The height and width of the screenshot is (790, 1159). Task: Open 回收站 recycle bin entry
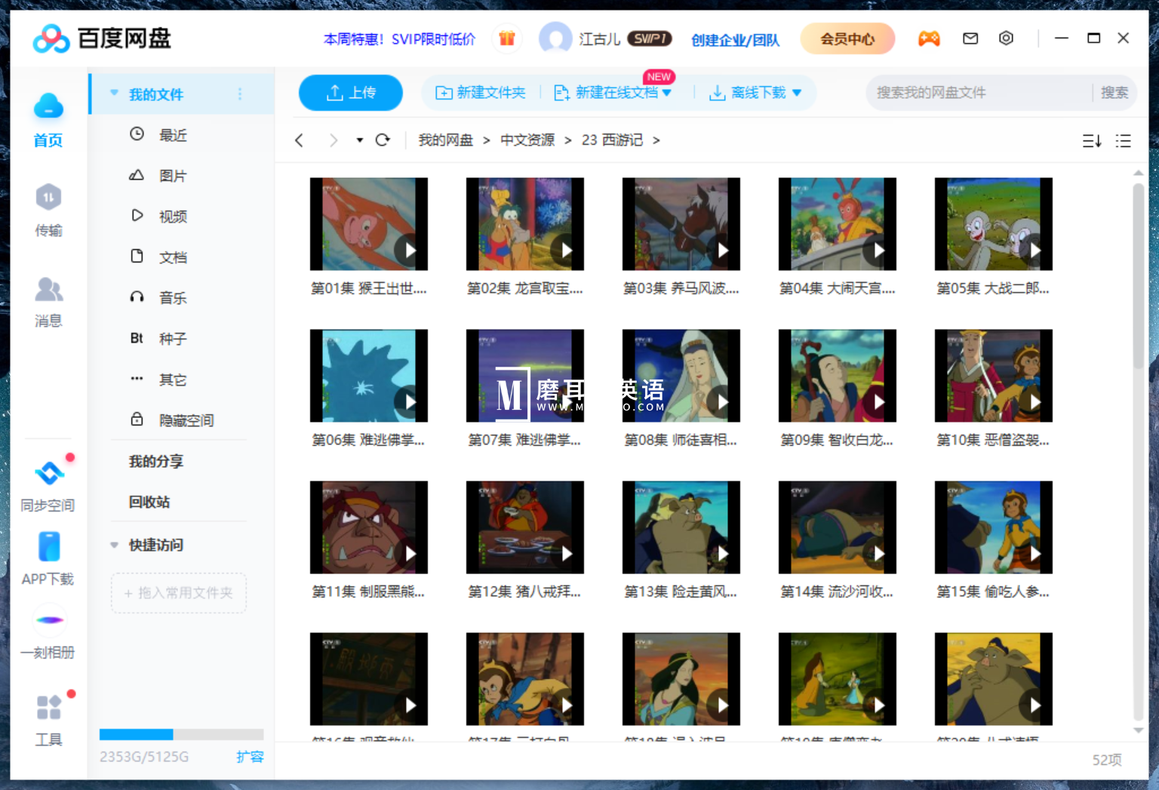pos(149,502)
